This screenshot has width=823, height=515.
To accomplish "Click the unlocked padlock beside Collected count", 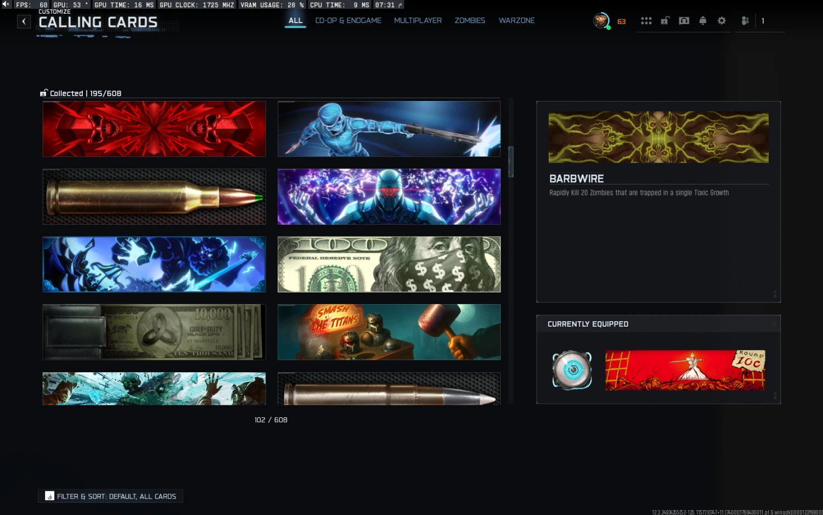I will [44, 93].
